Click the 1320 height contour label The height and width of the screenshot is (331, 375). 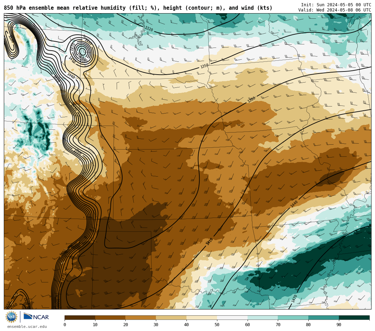149,29
